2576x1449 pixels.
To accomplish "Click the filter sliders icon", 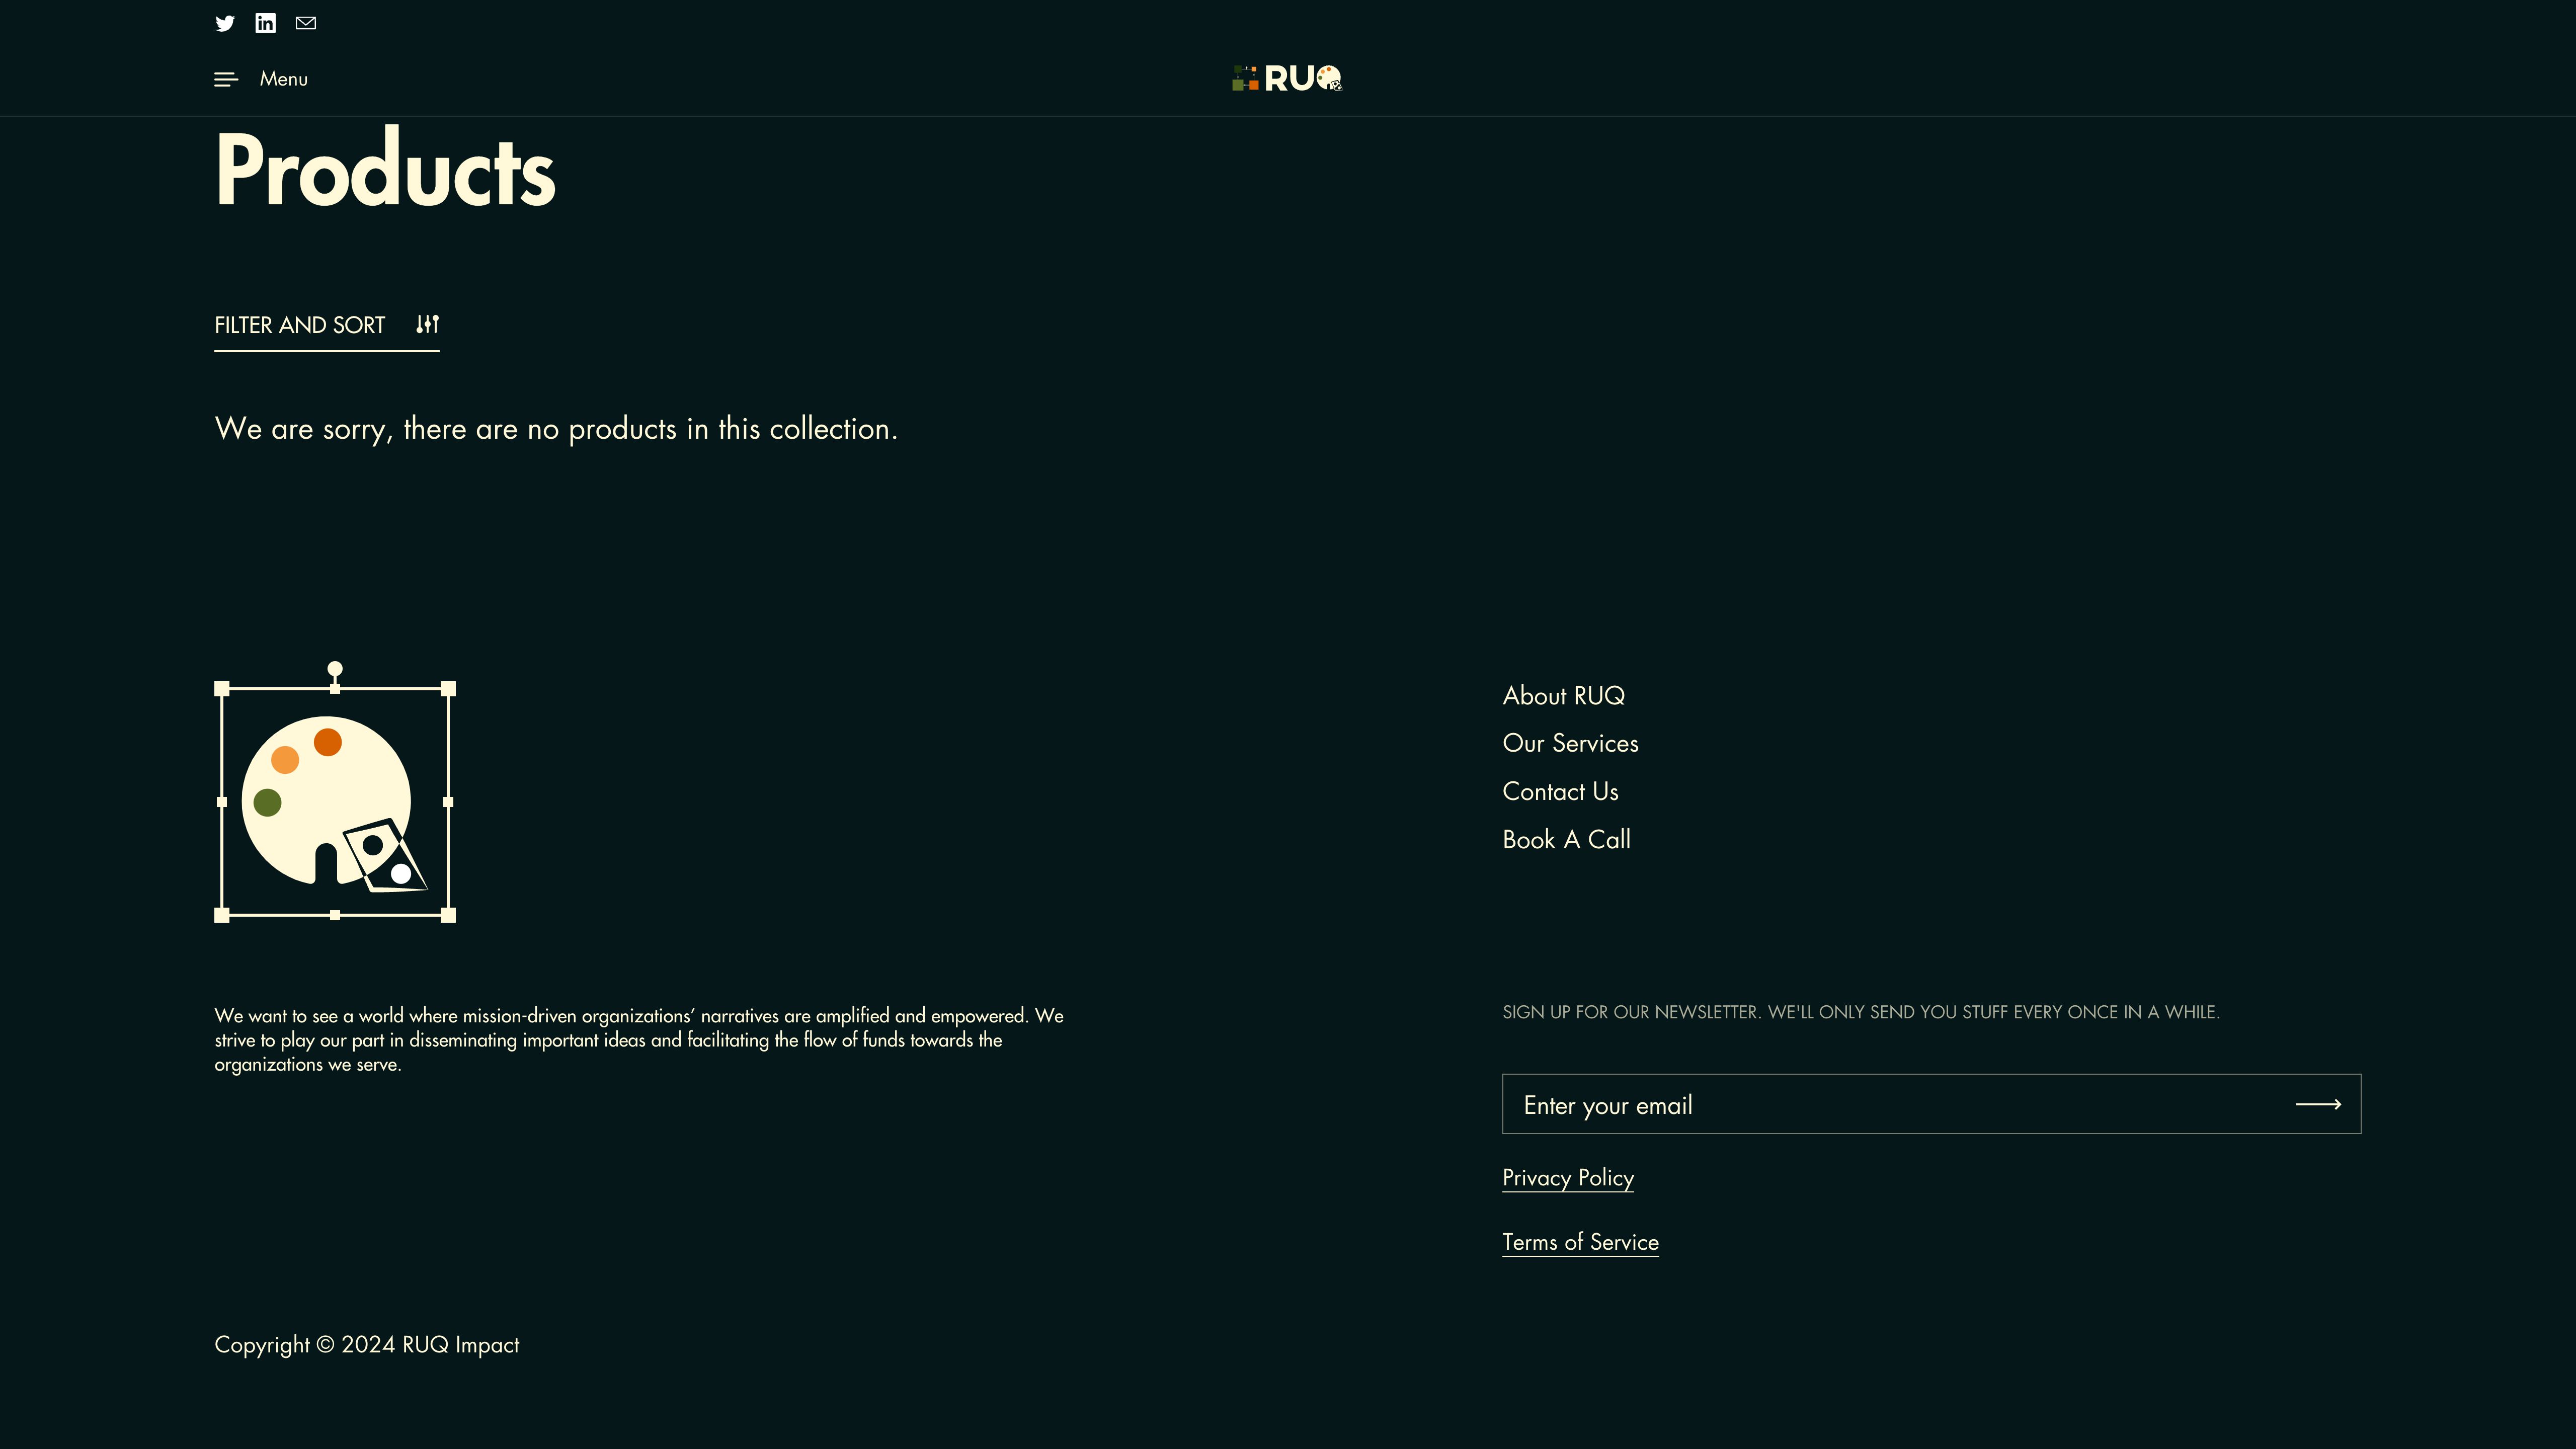I will (427, 324).
